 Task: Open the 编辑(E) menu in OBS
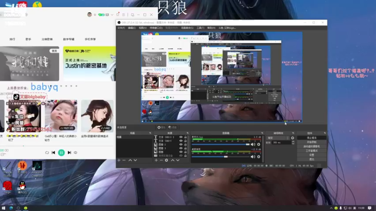(x=132, y=28)
